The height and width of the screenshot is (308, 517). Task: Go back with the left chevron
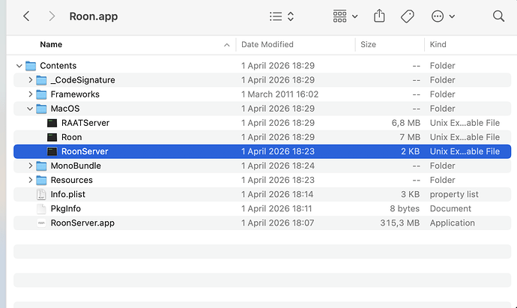pos(26,16)
